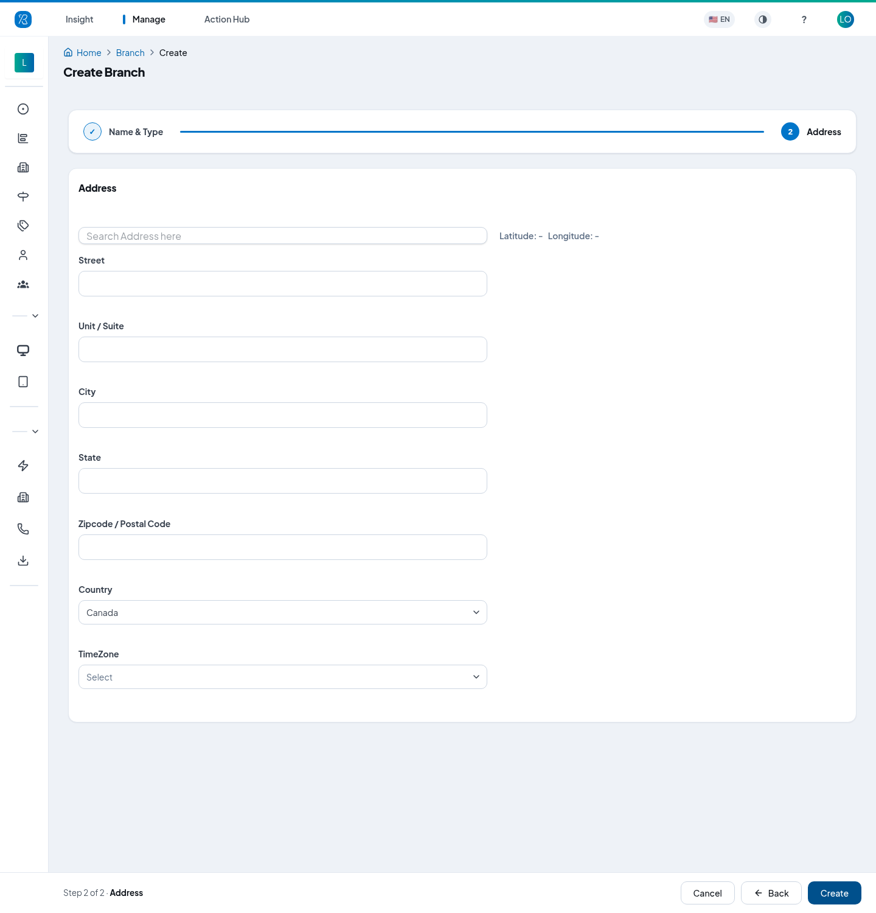Click the home icon in the breadcrumb

[68, 52]
